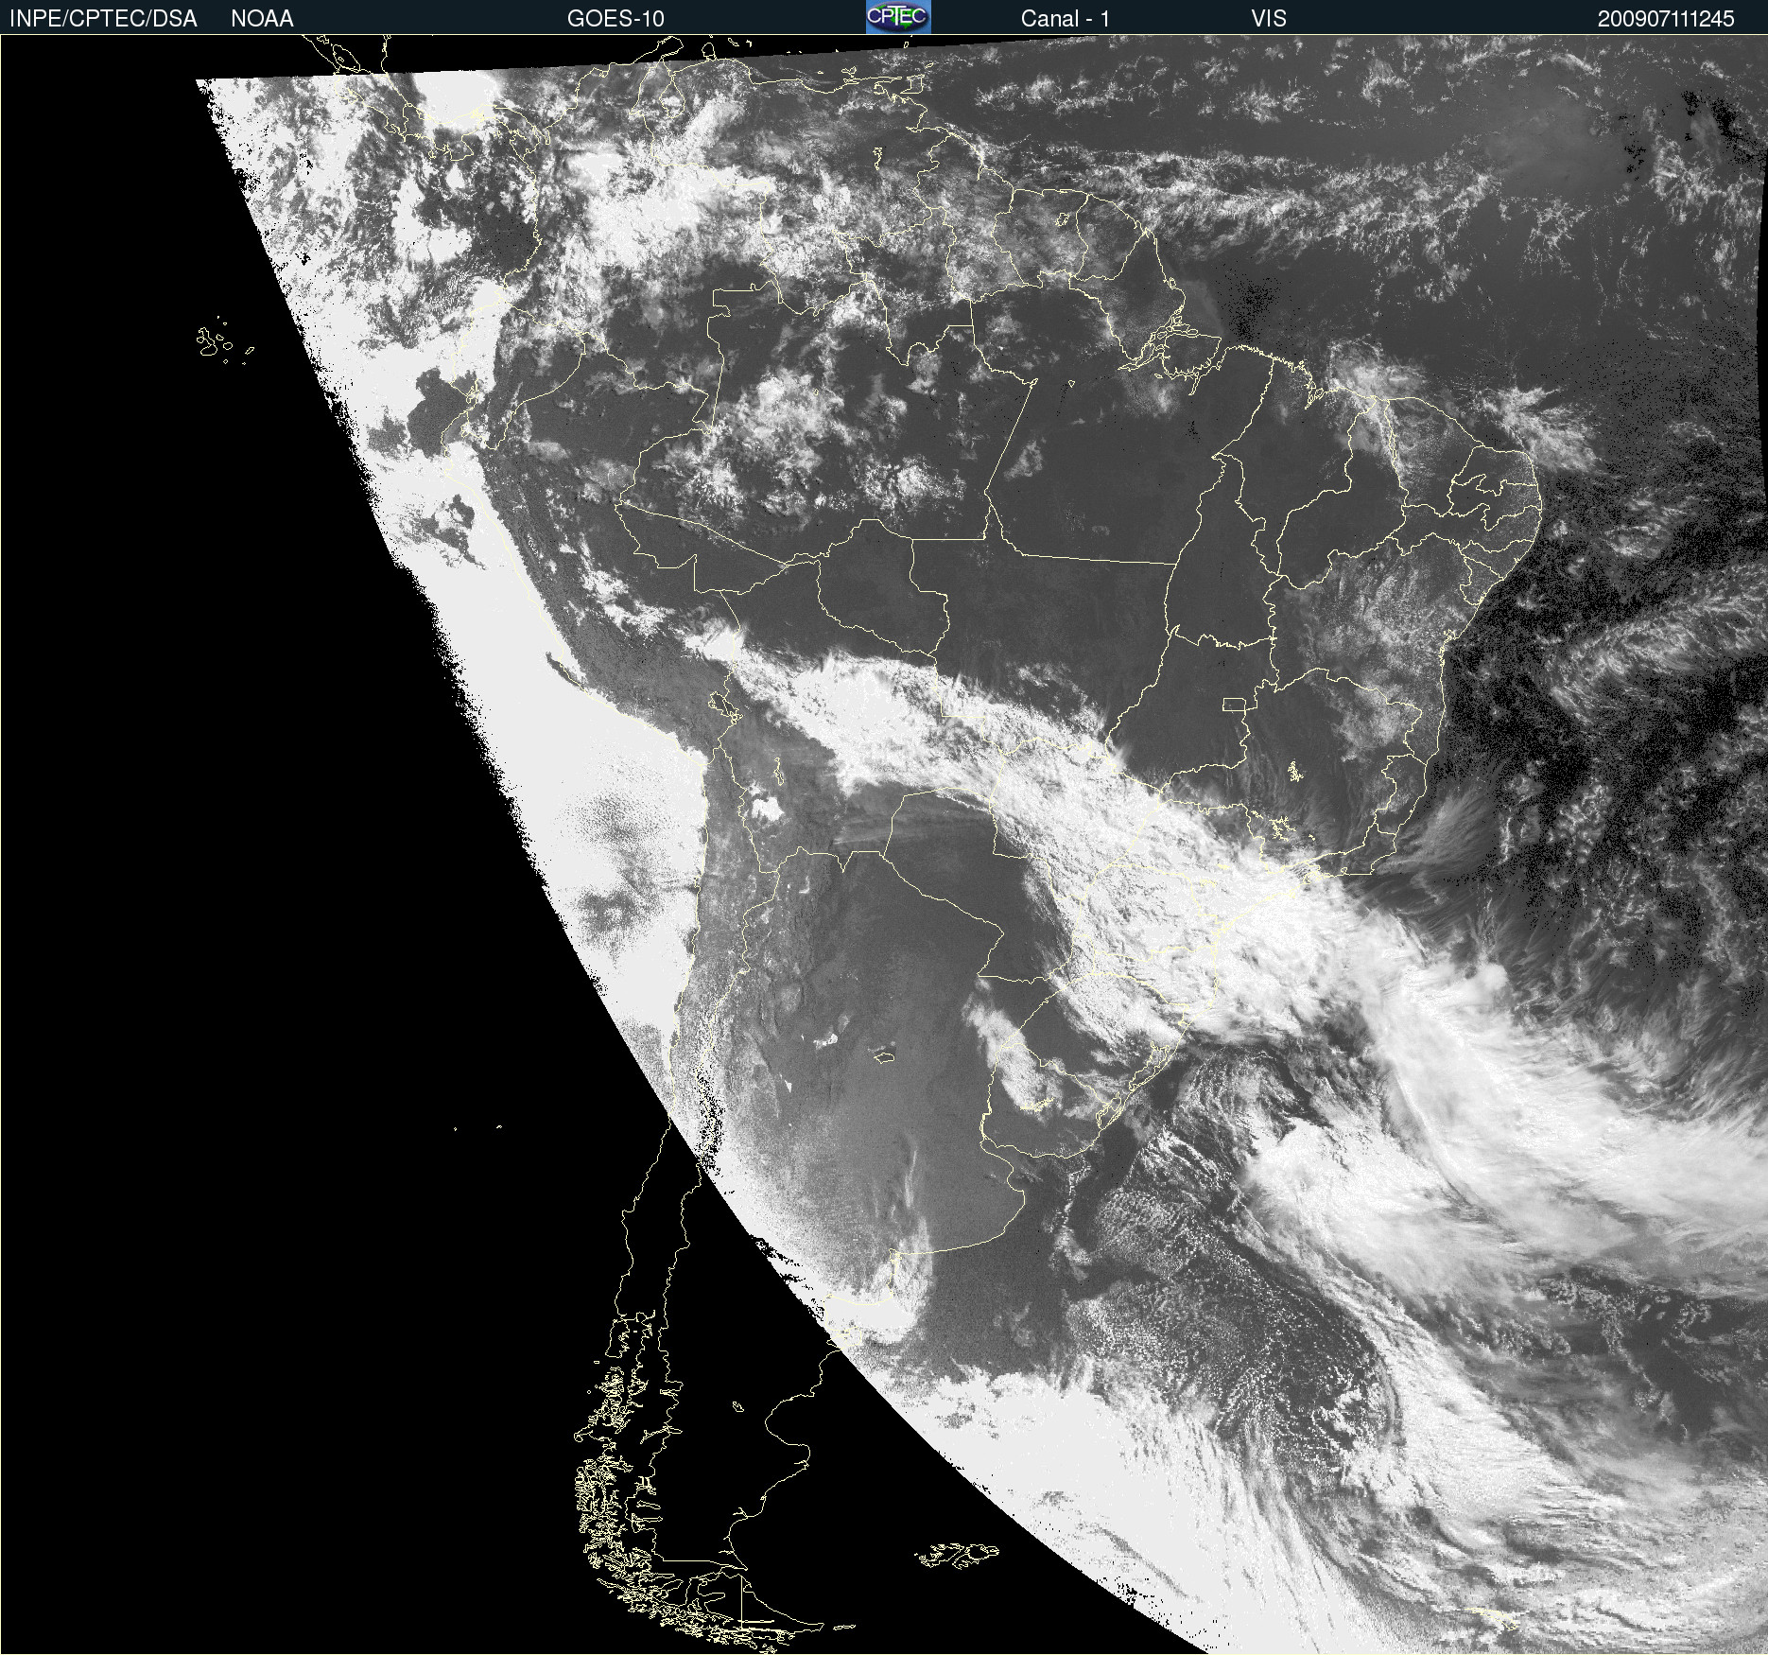Click the VIS label in header
This screenshot has height=1655, width=1768.
pyautogui.click(x=1269, y=19)
